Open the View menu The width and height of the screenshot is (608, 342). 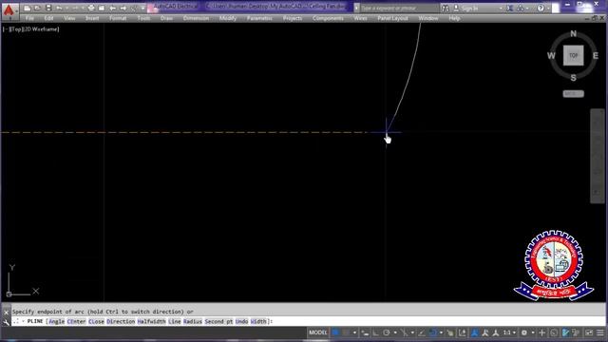coord(69,18)
